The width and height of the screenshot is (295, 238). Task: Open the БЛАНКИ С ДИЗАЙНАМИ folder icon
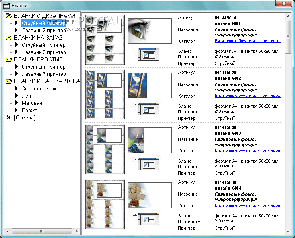tap(9, 16)
